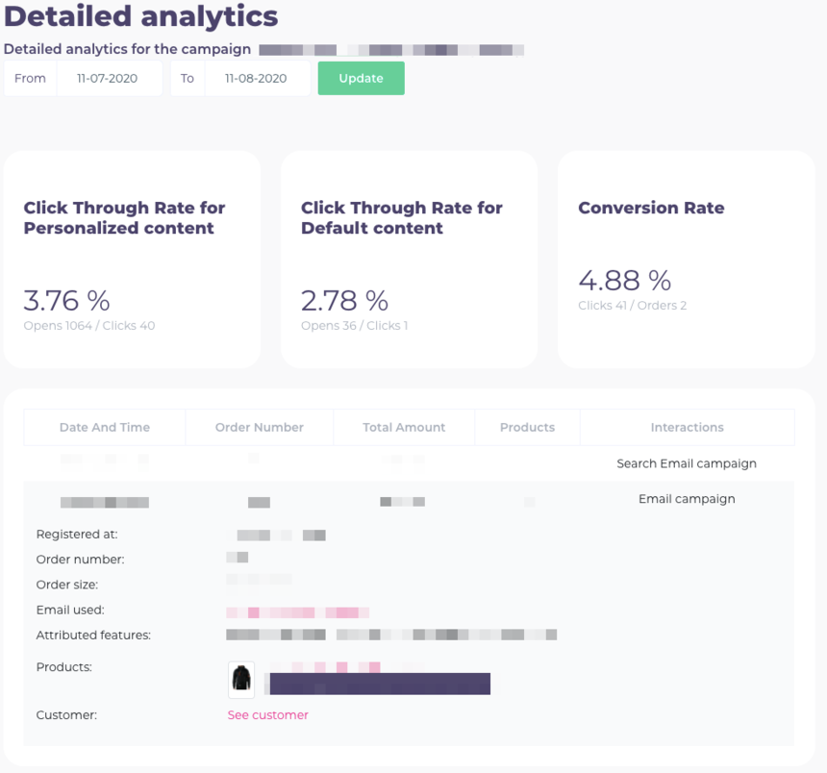Click the To date field showing 11-08-2020
The height and width of the screenshot is (773, 827).
[x=257, y=79]
